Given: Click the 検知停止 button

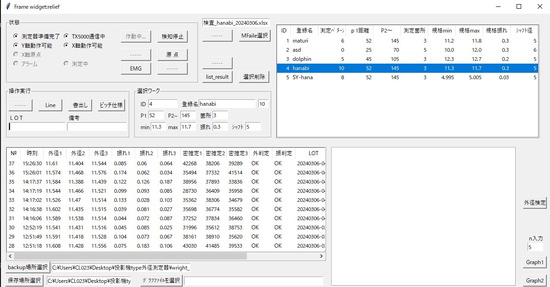Looking at the screenshot, I should coord(172,37).
